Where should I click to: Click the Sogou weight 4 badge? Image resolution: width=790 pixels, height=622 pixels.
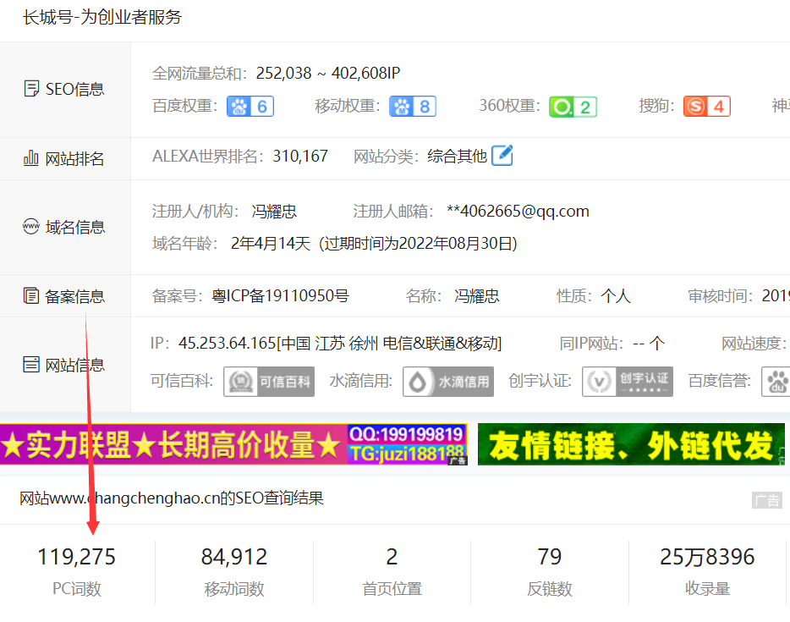pos(706,107)
